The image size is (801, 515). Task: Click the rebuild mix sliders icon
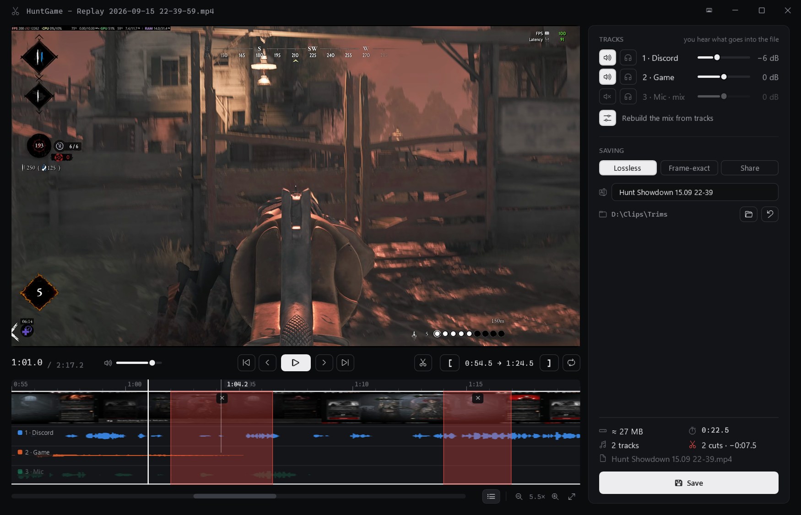(607, 118)
